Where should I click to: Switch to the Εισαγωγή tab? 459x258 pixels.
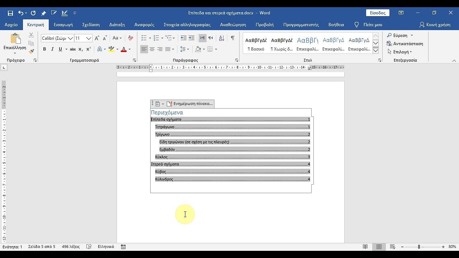coord(63,25)
